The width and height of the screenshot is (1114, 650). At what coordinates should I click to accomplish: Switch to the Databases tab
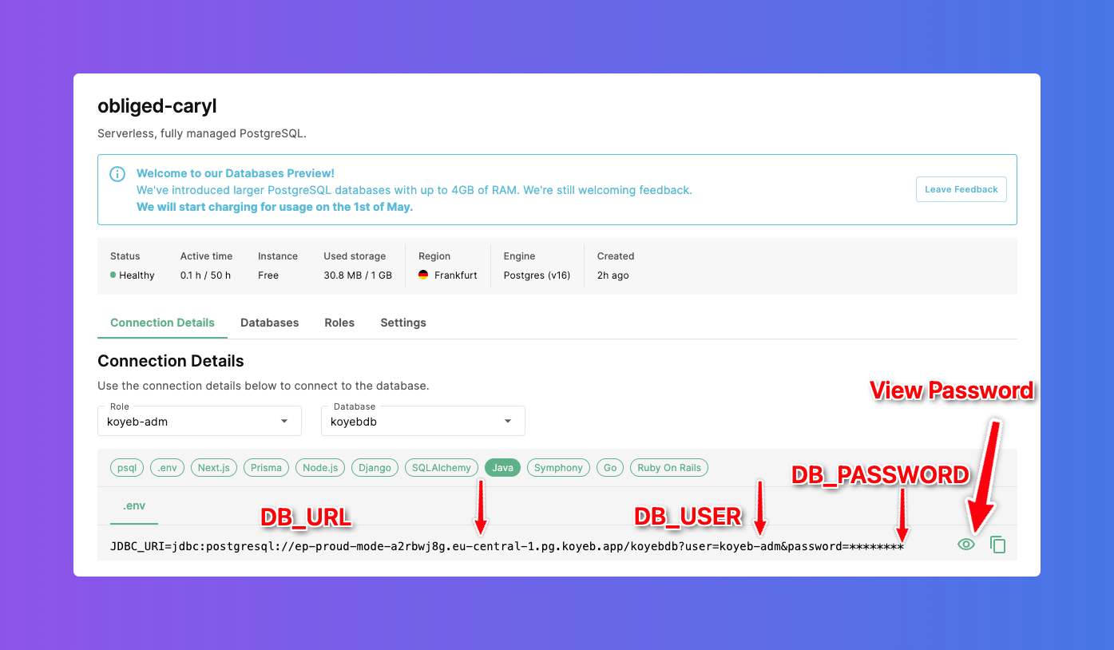pyautogui.click(x=269, y=323)
